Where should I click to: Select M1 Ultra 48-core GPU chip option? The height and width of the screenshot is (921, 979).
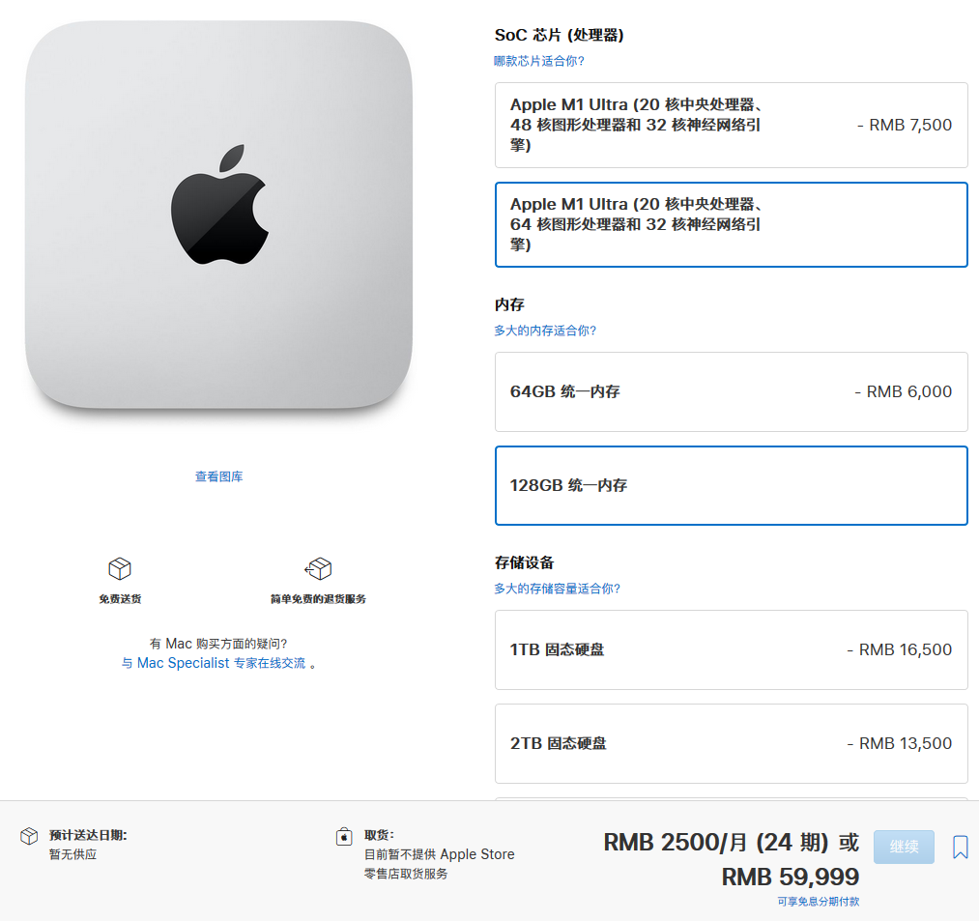click(x=732, y=125)
